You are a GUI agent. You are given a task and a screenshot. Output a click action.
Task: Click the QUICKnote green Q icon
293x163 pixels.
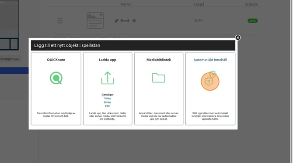pyautogui.click(x=56, y=78)
